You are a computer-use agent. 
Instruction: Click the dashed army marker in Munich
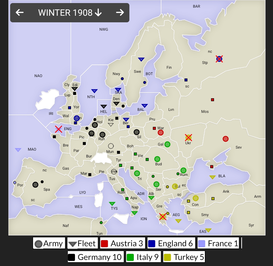(x=111, y=146)
